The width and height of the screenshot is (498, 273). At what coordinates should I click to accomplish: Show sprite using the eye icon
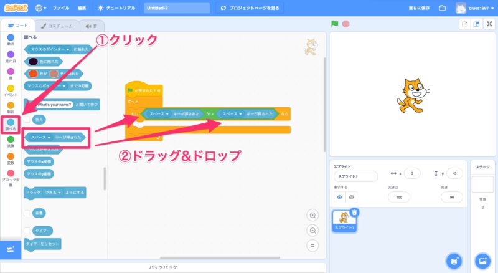(339, 197)
